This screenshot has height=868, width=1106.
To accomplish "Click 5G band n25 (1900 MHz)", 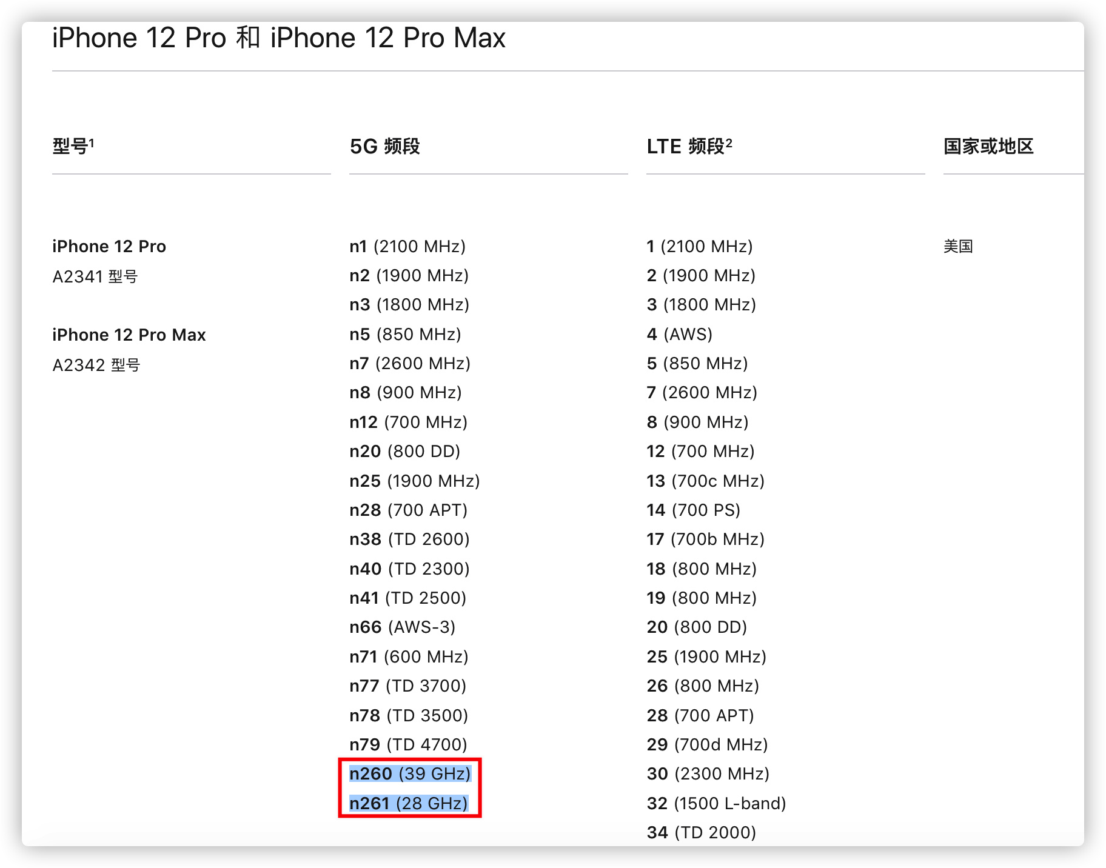I will point(415,481).
